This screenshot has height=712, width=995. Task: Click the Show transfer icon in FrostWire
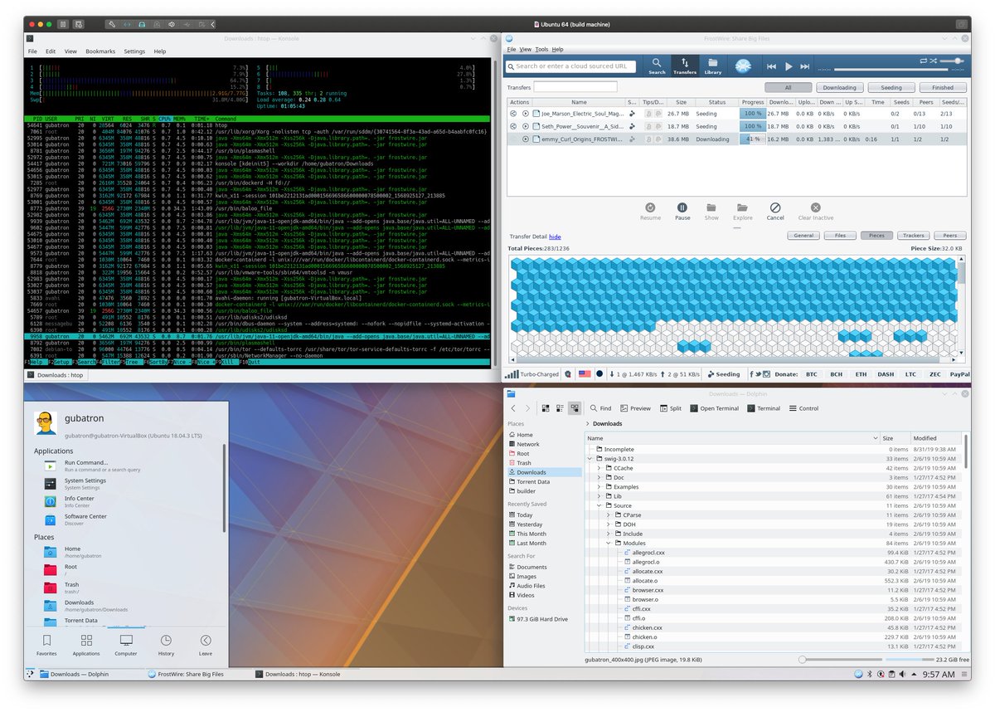pos(712,207)
